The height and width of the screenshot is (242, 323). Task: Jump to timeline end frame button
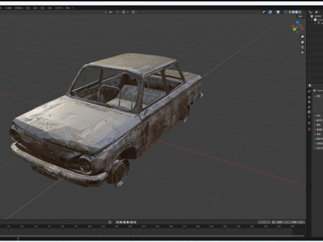[x=135, y=223]
